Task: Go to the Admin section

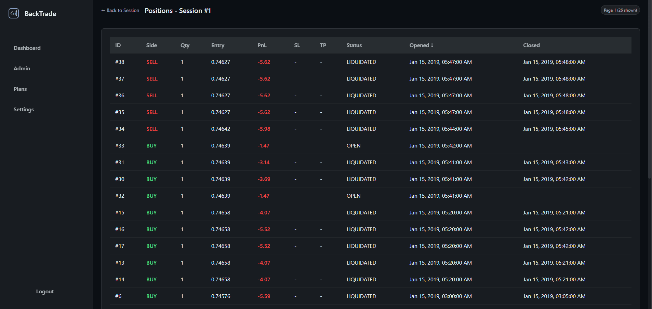Action: 22,69
